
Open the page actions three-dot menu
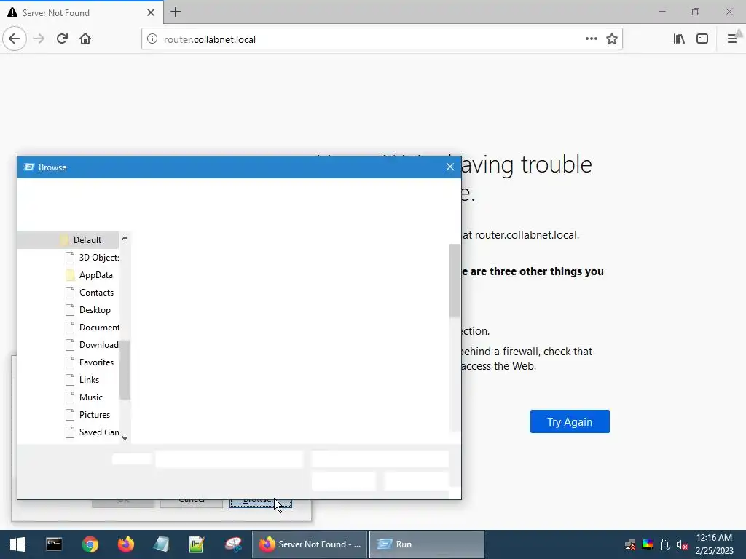[592, 39]
